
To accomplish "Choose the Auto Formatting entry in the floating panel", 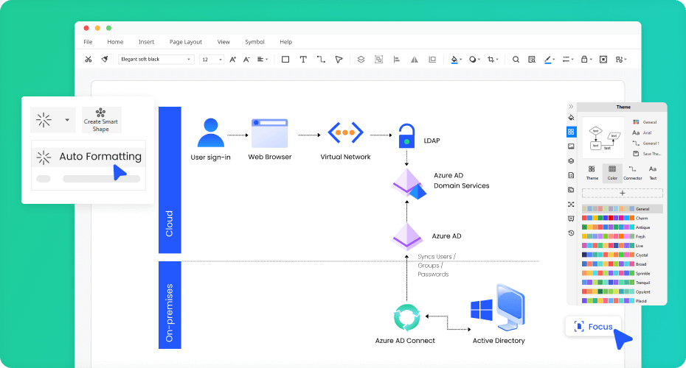I will pos(89,157).
